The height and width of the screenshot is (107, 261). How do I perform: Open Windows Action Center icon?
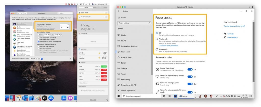pyautogui.click(x=251, y=96)
